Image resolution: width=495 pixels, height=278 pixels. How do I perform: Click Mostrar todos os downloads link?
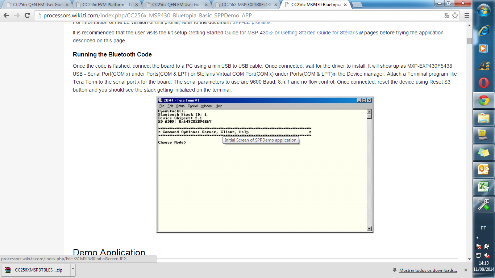click(428, 270)
